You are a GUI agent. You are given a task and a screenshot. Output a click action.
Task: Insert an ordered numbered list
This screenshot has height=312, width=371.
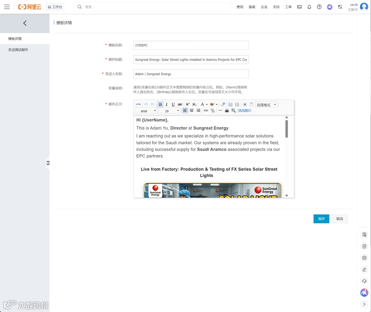230,104
